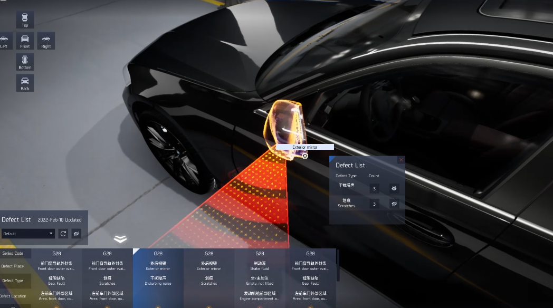
Task: Click the highlighted exterior mirror model
Action: tap(286, 122)
